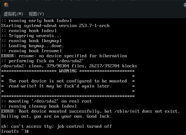Click the 'can't access tty' shell message

pyautogui.click(x=56, y=126)
